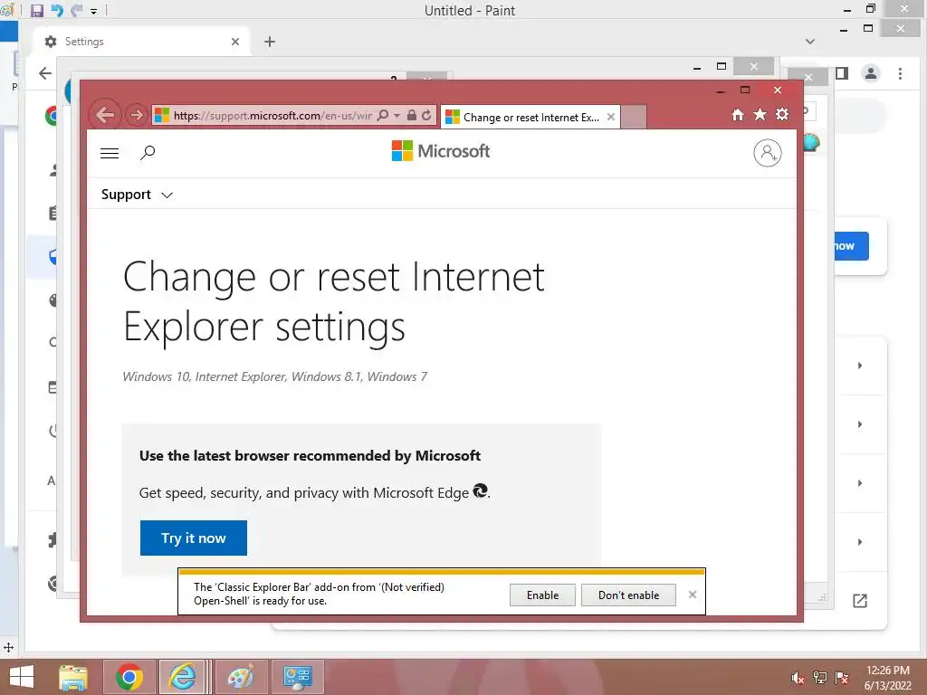The height and width of the screenshot is (695, 927).
Task: Open the external link icon in Chrome settings
Action: (x=860, y=601)
